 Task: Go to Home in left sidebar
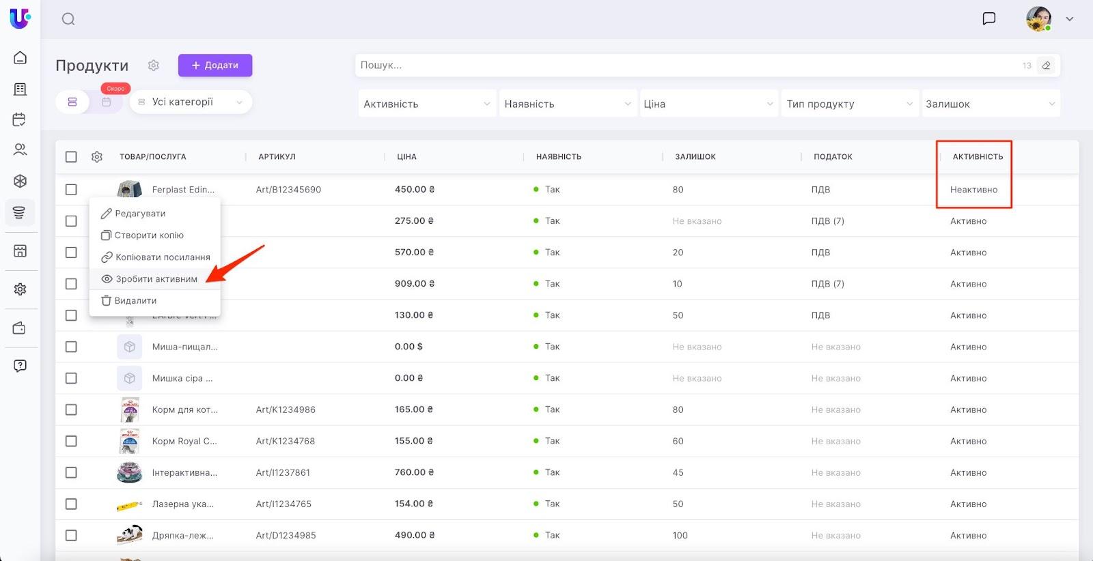point(20,58)
